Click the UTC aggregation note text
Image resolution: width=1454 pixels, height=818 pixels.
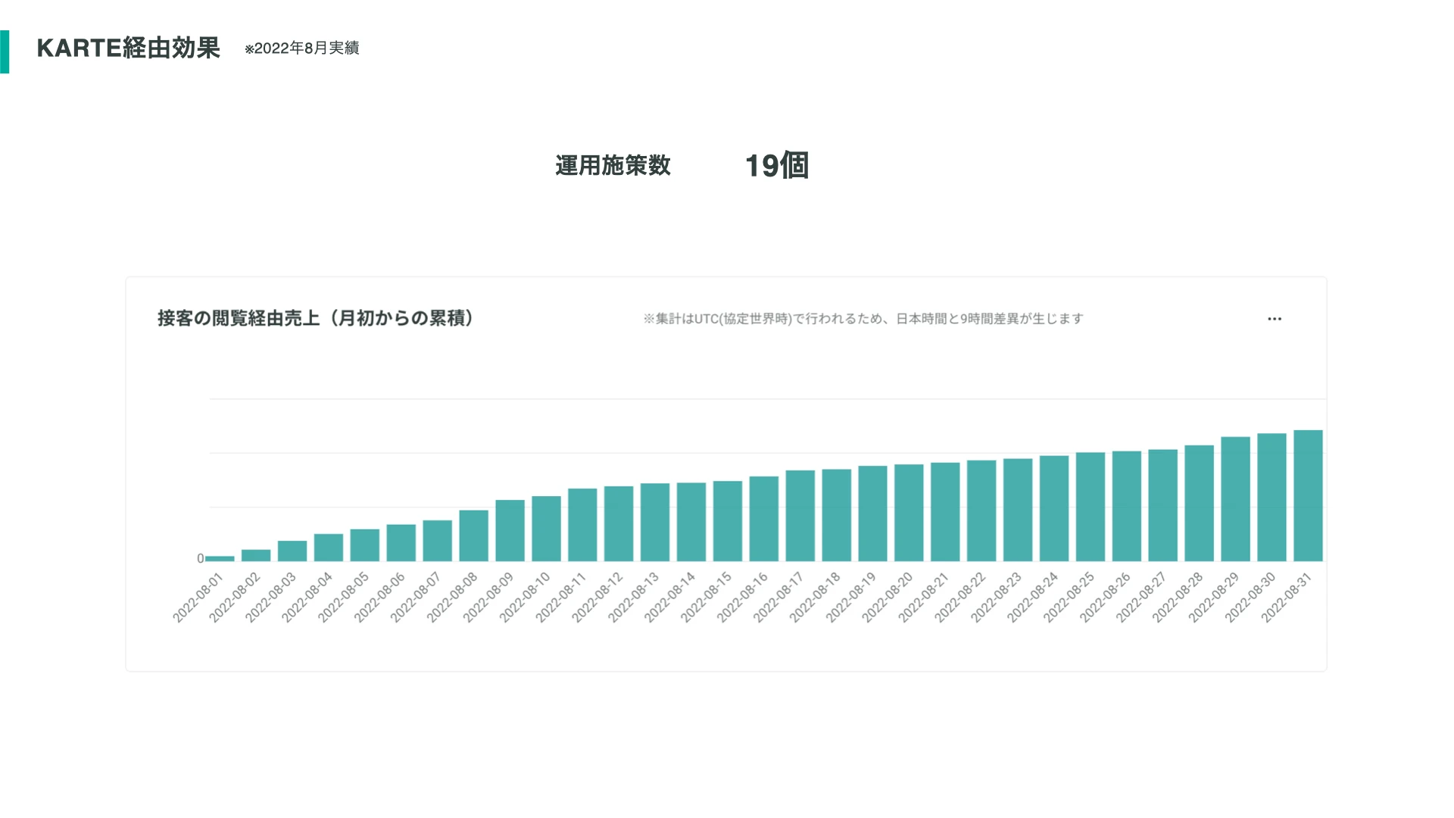coord(863,319)
